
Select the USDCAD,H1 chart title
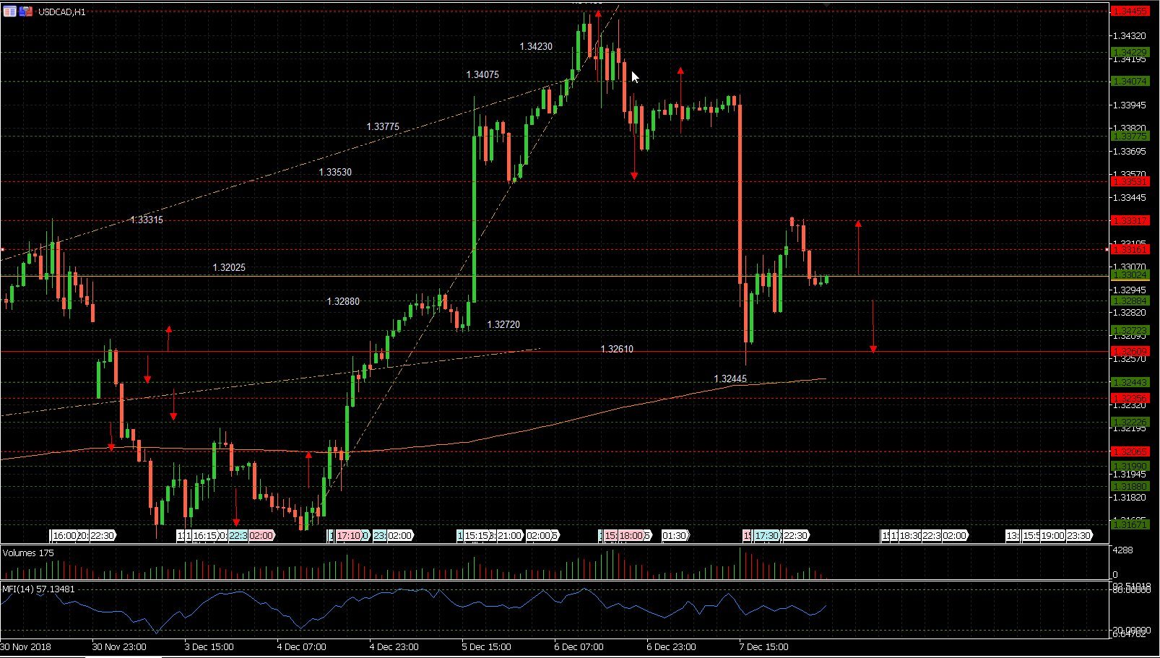62,12
